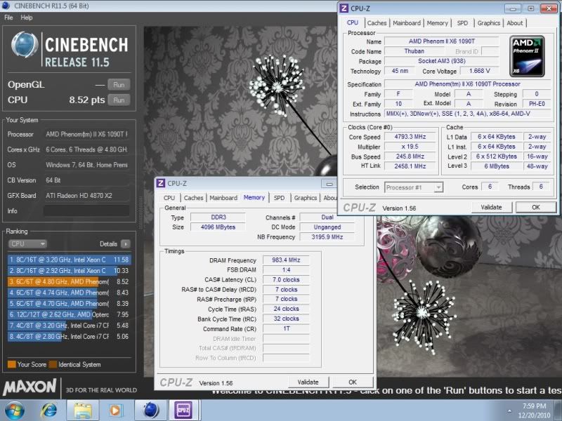The height and width of the screenshot is (421, 562).
Task: Open the Processor #1 selection dropdown
Action: (414, 187)
